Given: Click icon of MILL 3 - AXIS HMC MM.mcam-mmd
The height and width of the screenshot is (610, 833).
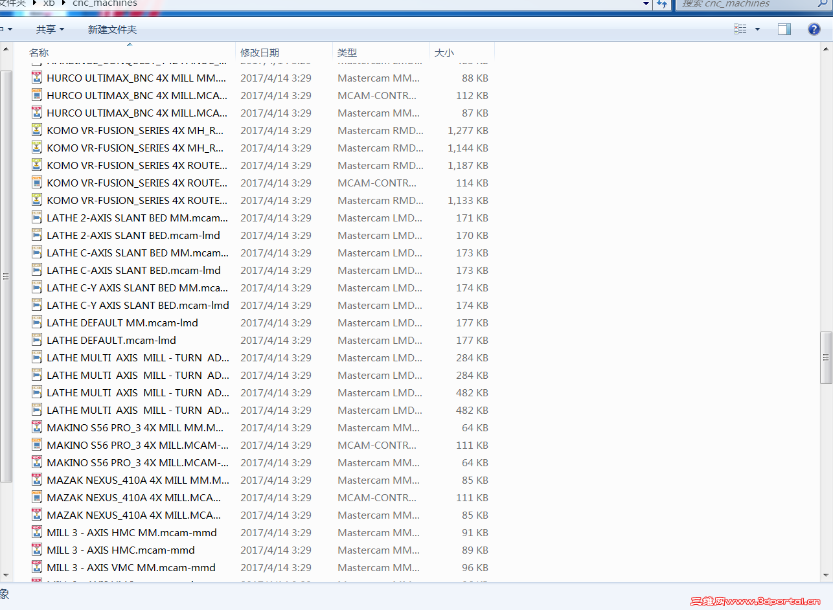Looking at the screenshot, I should click(38, 532).
